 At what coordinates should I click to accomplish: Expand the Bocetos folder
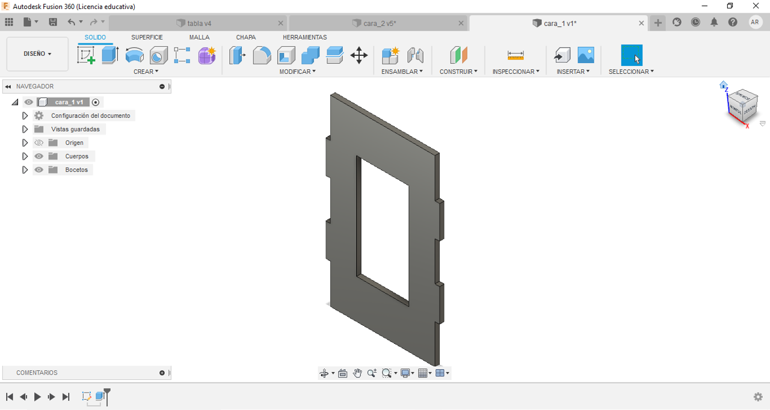click(x=25, y=170)
